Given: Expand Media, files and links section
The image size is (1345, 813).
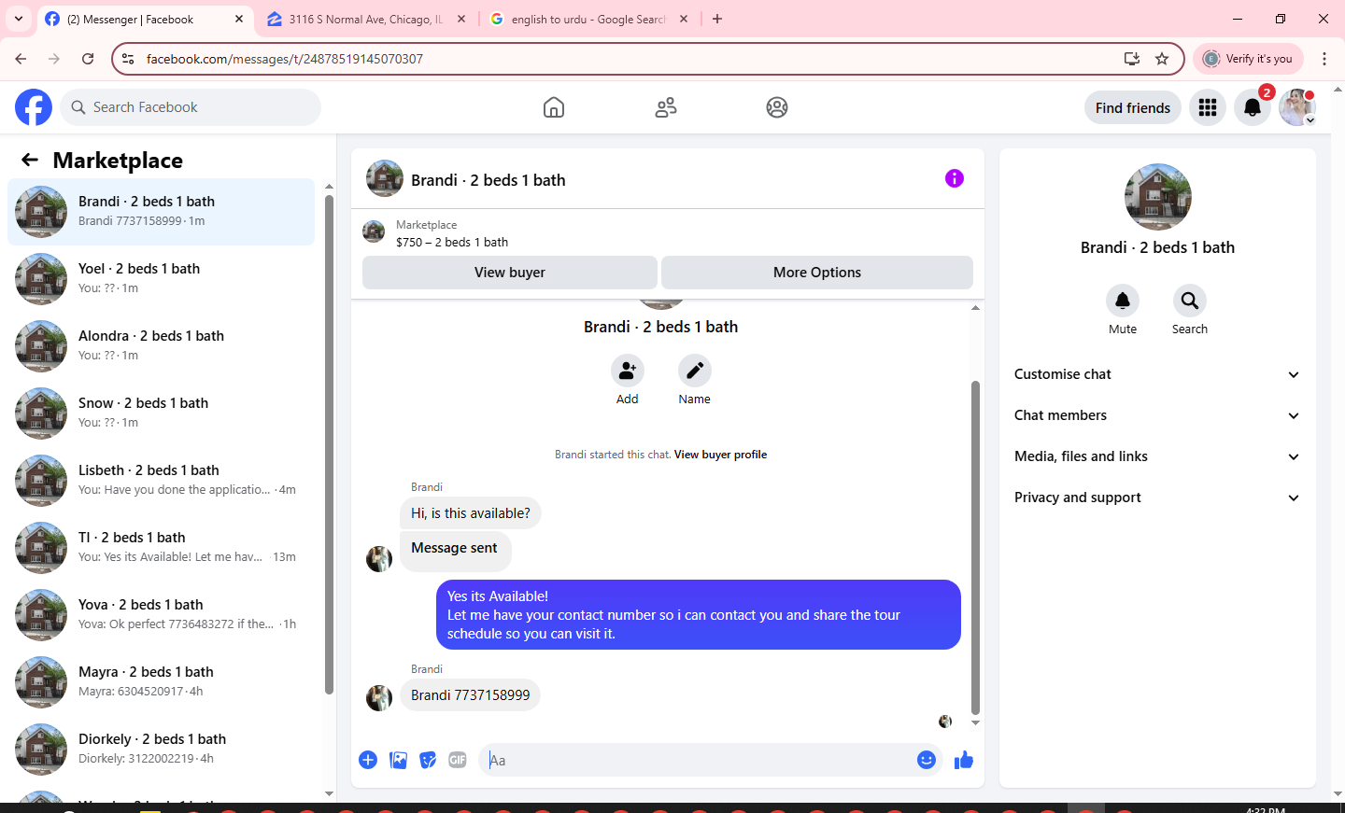Looking at the screenshot, I should coord(1157,456).
